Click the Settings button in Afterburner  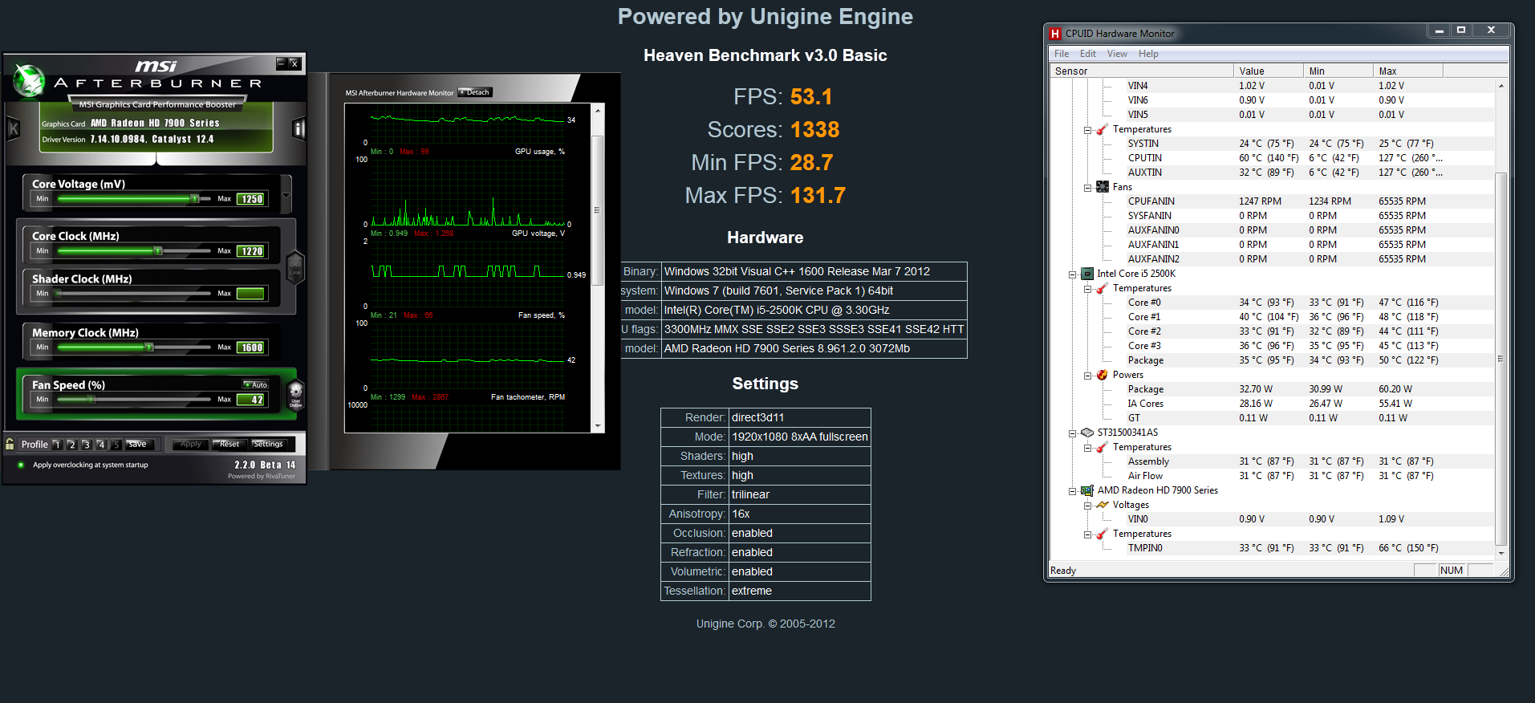coord(268,445)
